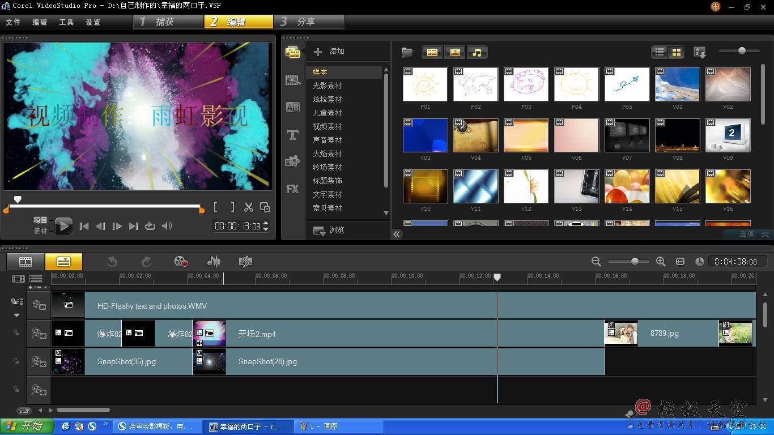
Task: Open the Media library panel icon
Action: 292,52
